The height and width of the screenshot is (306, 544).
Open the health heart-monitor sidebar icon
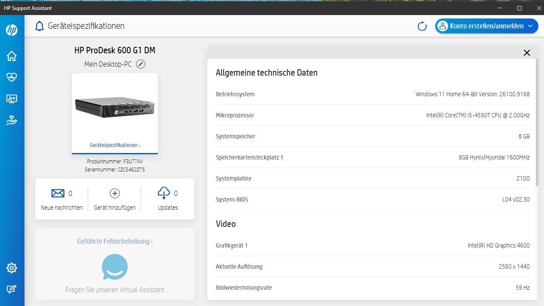pos(12,77)
